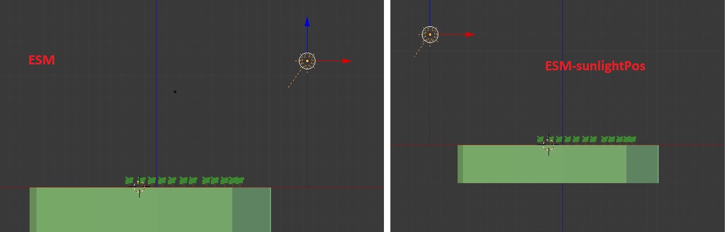Click the 3D cursor in the ESM-sunlightPos viewport
Viewport: 727px width, 232px height.
pyautogui.click(x=548, y=144)
